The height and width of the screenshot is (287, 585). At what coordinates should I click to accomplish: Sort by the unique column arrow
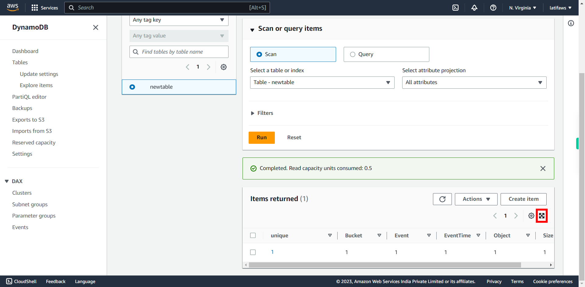coord(330,236)
